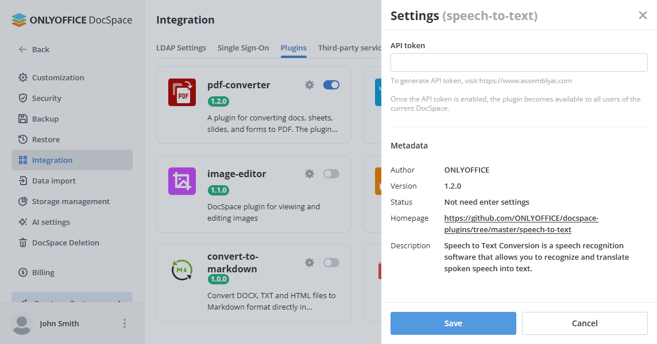Open image-editor settings gear
Image resolution: width=657 pixels, height=344 pixels.
coord(309,174)
